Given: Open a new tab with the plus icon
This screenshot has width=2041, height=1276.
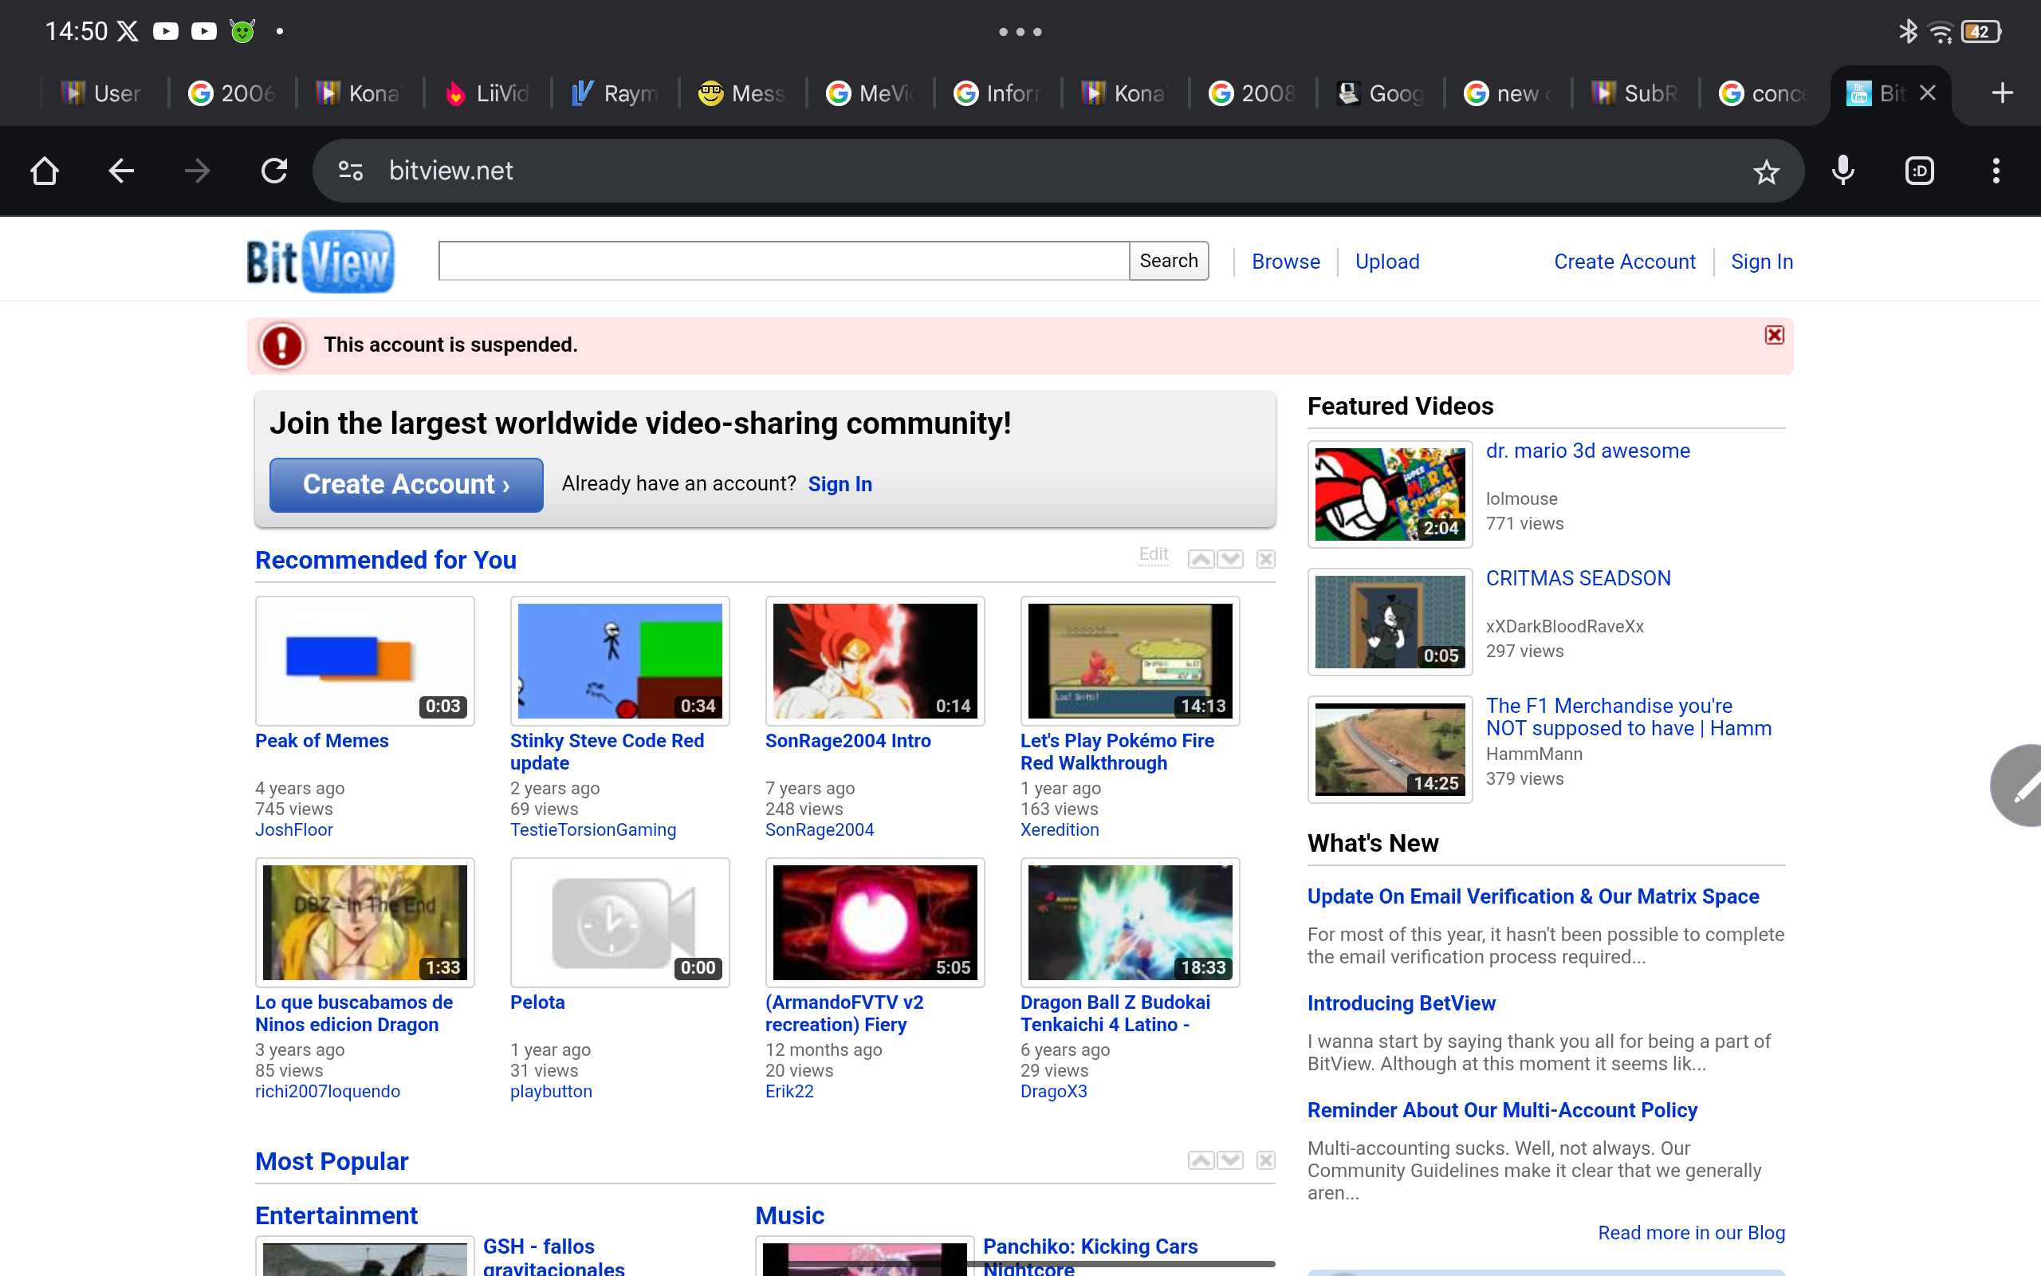Looking at the screenshot, I should click(2002, 93).
